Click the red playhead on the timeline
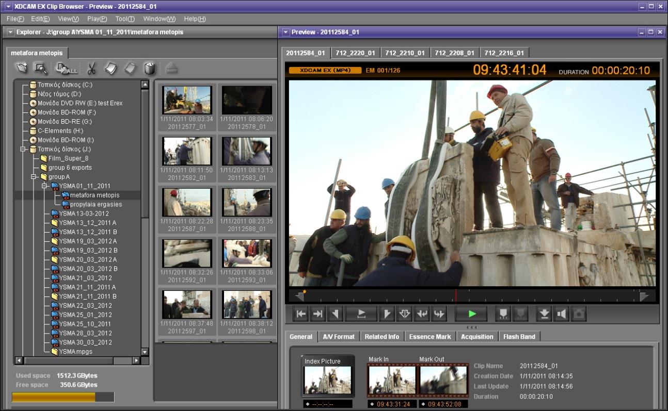The image size is (668, 411). coord(456,295)
